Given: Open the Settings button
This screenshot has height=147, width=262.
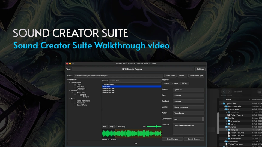Looking at the screenshot, I should click(x=200, y=69).
